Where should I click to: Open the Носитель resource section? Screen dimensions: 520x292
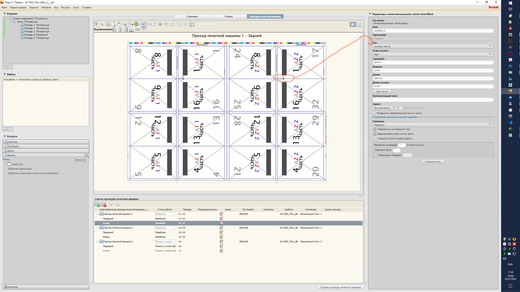coord(46,142)
